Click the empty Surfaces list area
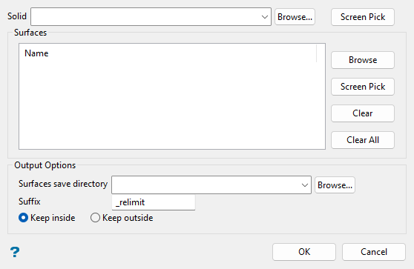Image resolution: width=414 pixels, height=269 pixels. [x=172, y=105]
